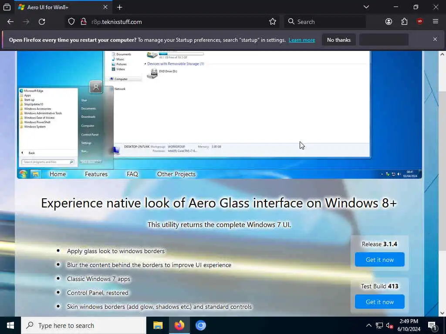Click Get it now under Release 3.1.4

[x=379, y=260]
